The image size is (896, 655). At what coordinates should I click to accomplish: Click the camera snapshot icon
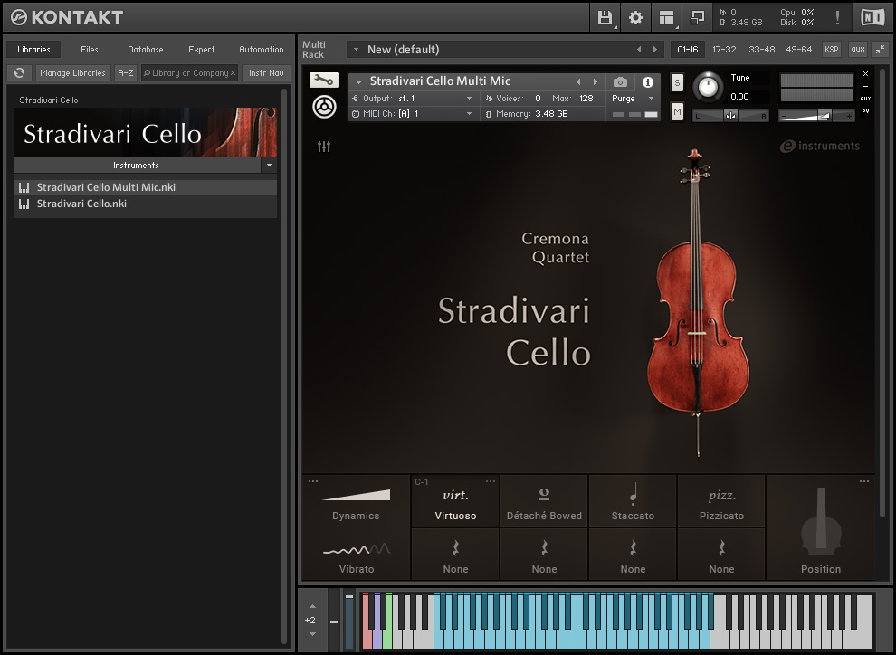pyautogui.click(x=620, y=81)
